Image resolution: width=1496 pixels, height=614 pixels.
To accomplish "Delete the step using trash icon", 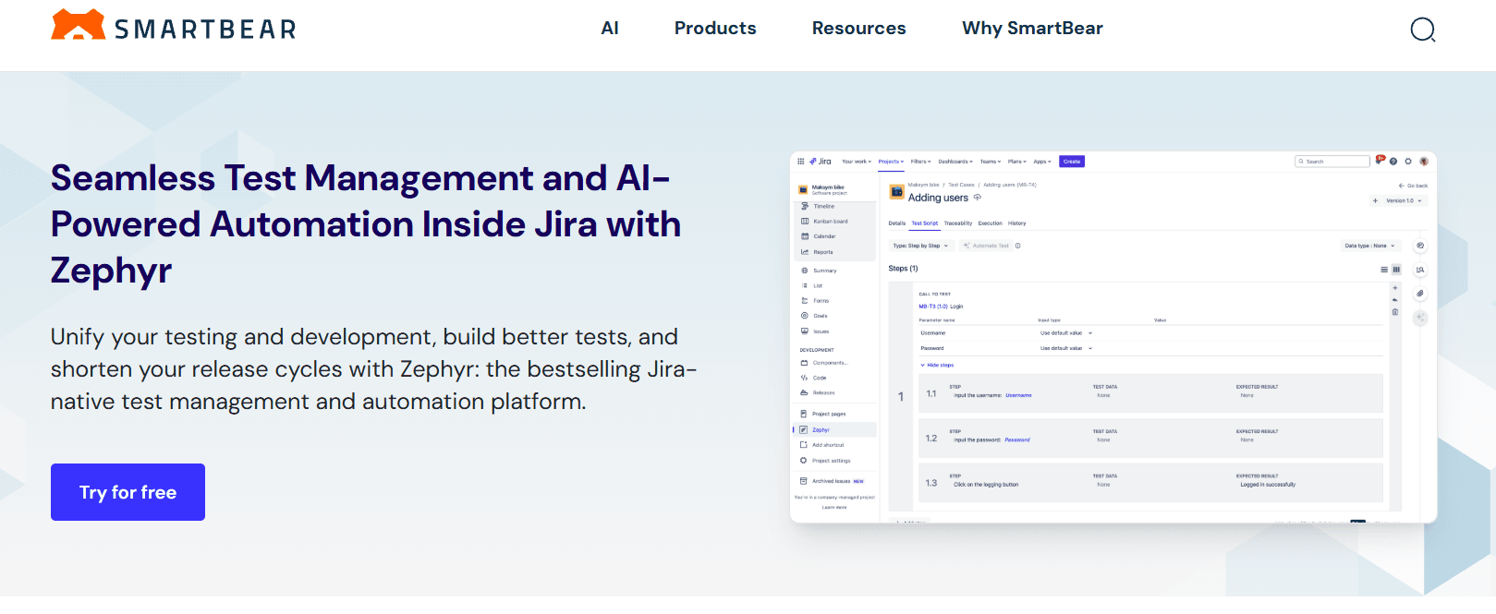I will [1395, 312].
